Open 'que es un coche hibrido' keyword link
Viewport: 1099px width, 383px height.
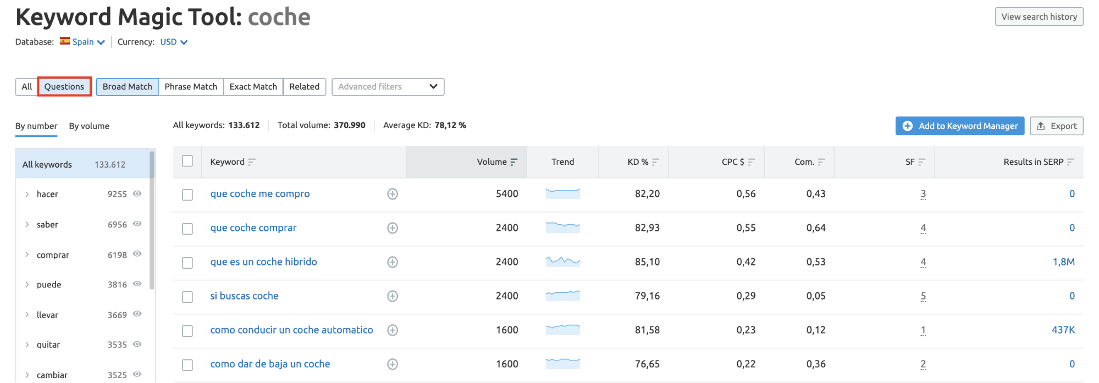263,262
